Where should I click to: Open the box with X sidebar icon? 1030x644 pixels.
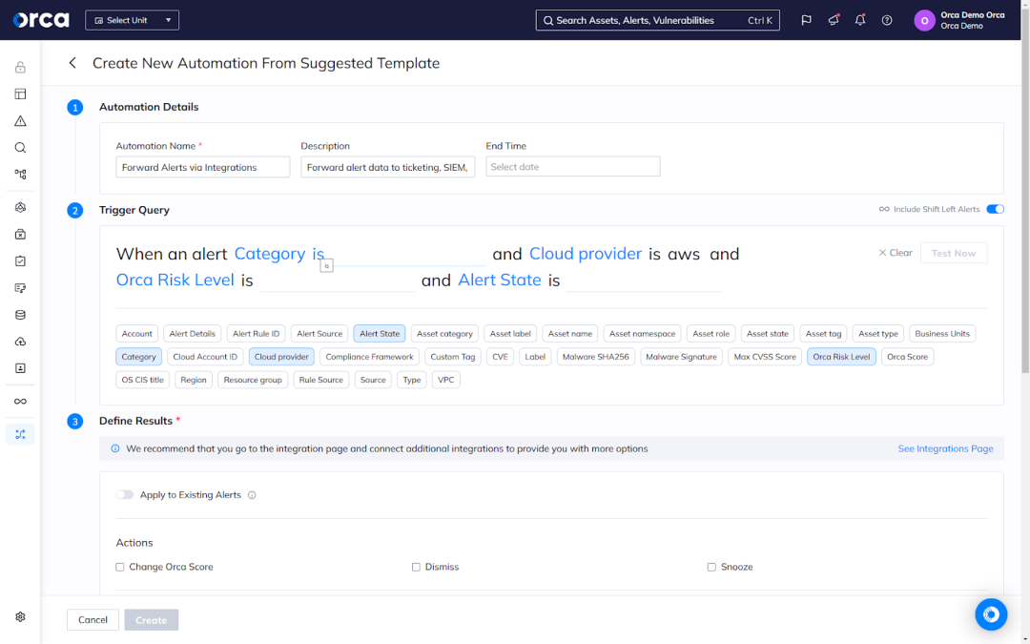[20, 235]
